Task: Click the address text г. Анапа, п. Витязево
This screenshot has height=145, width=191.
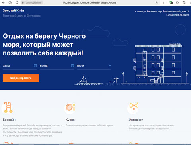Action: (x=162, y=12)
